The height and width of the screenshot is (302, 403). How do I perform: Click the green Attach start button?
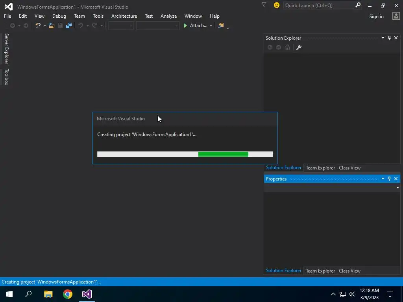point(195,26)
